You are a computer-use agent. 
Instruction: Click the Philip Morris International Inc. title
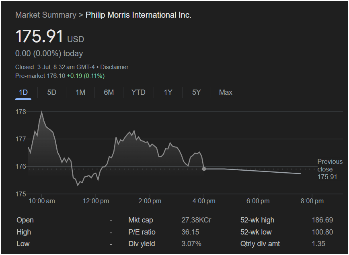point(138,15)
